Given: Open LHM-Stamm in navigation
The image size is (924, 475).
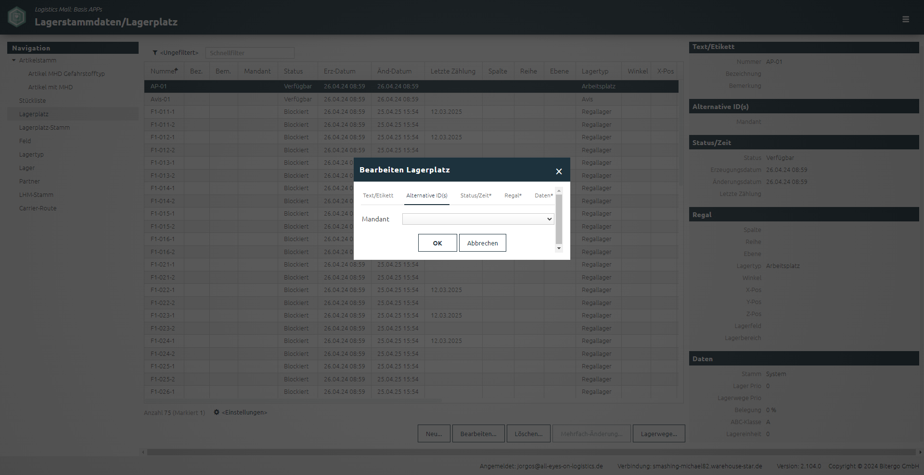Looking at the screenshot, I should [36, 195].
